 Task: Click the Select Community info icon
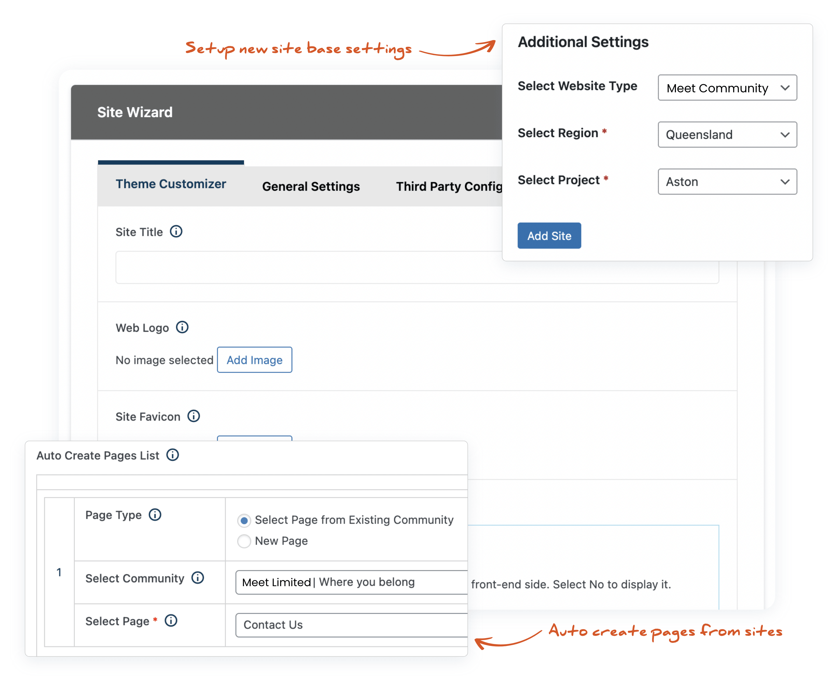[198, 578]
